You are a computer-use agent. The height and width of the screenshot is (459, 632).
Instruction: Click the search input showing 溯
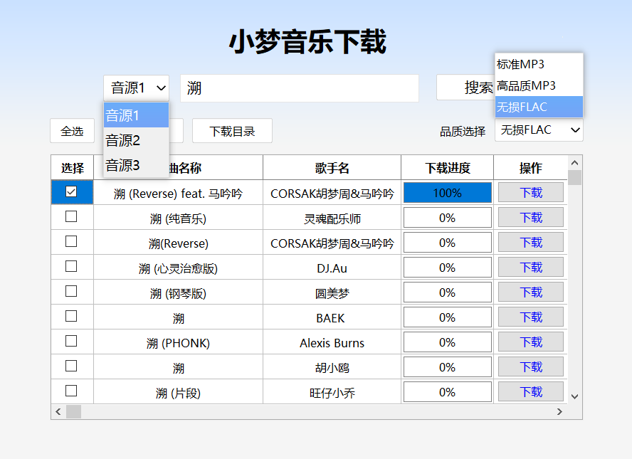299,87
